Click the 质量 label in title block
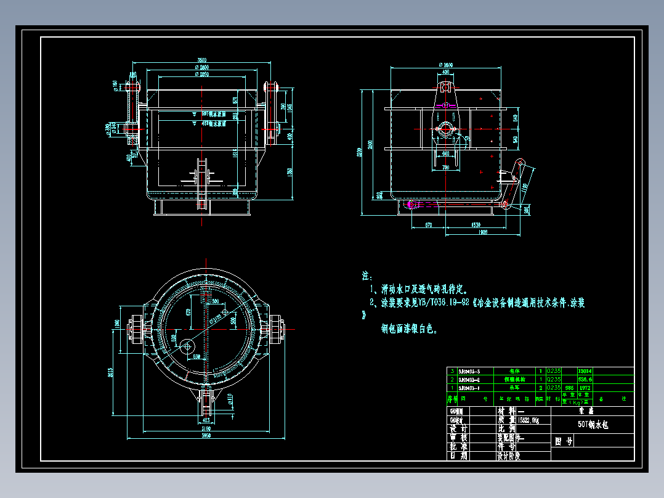Screen dimensions: 664x498 click(506, 420)
